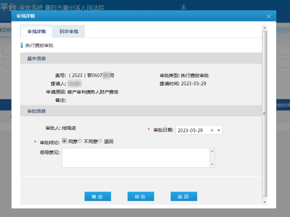290x217 pixels.
Task: Click the download arrow icon in header
Action: [184, 6]
